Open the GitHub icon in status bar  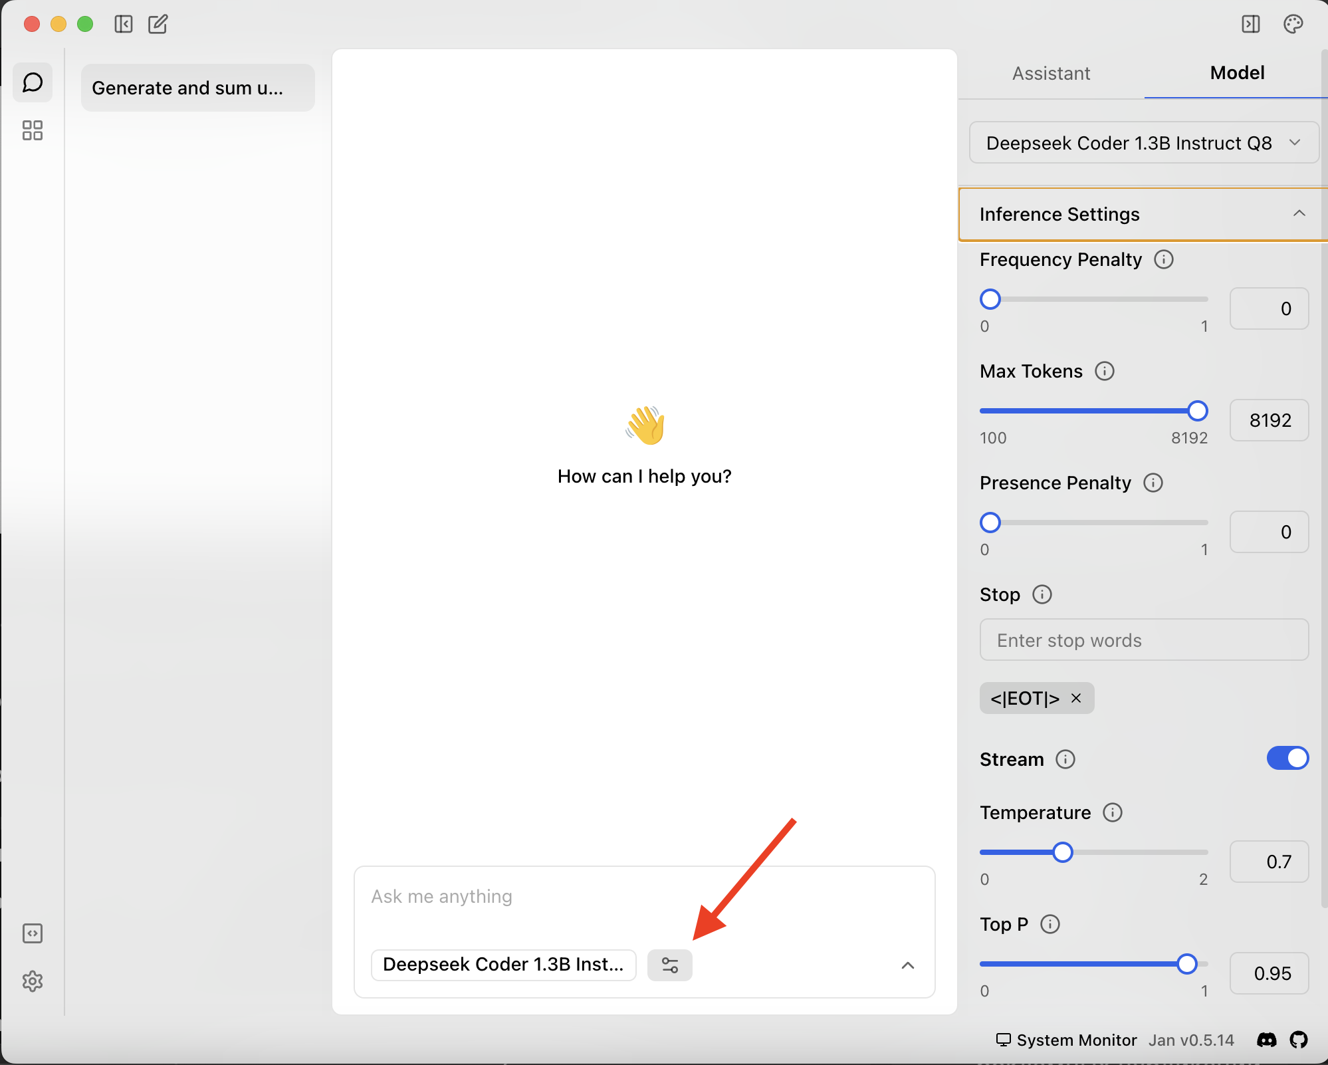tap(1298, 1040)
